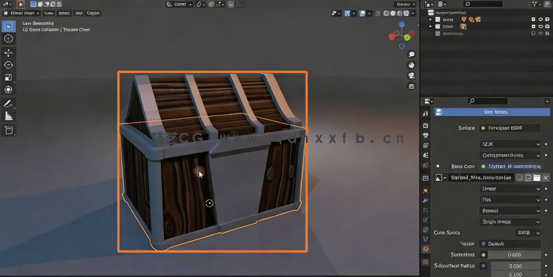Toggle viewport gizmos button
This screenshot has height=277, width=553.
pos(347,14)
